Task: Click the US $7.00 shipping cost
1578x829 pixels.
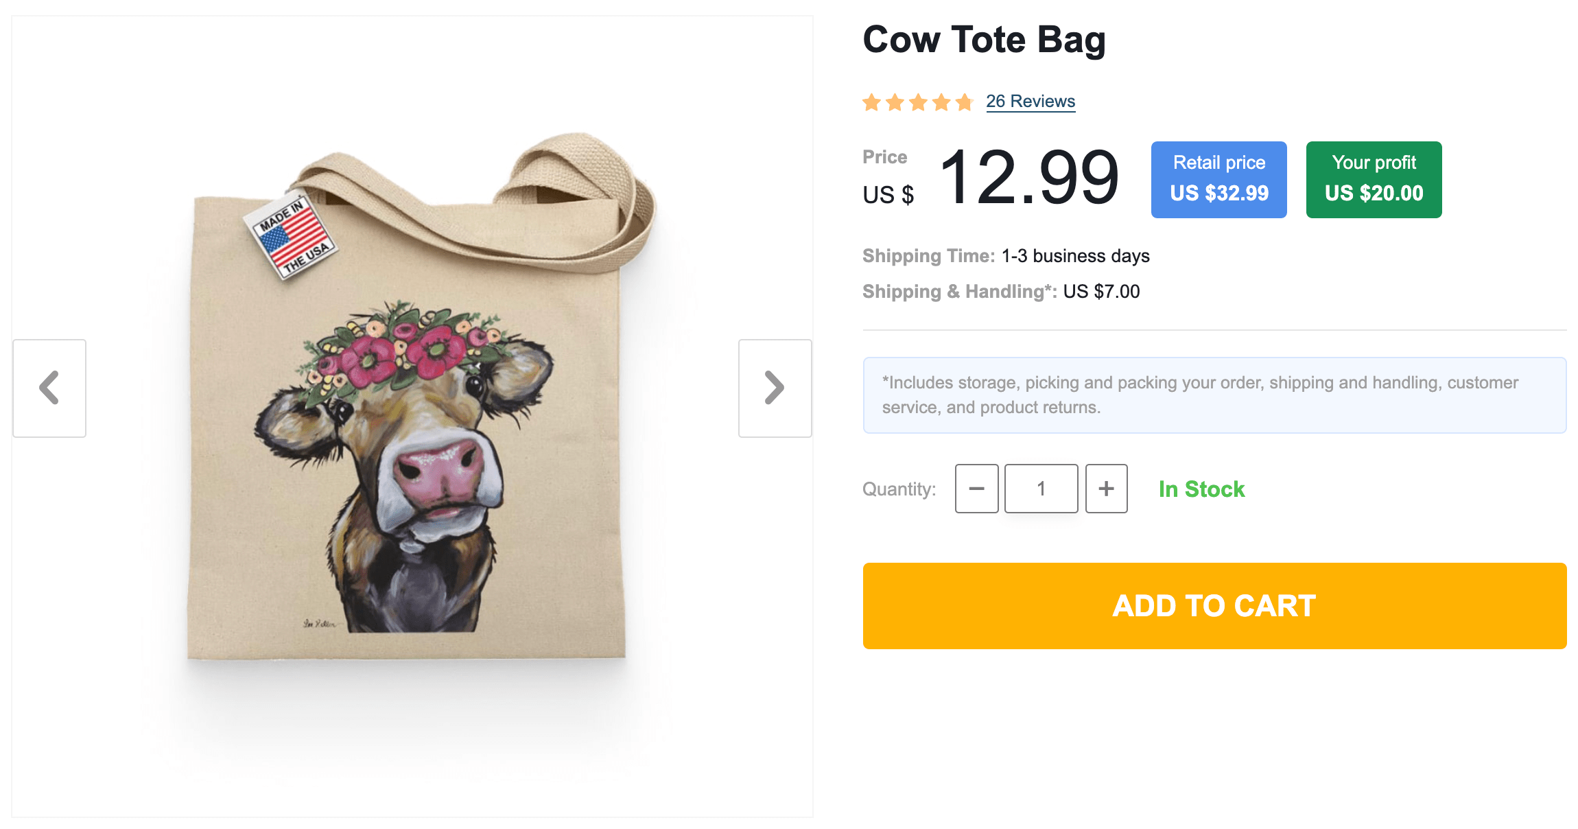Action: pos(1101,292)
